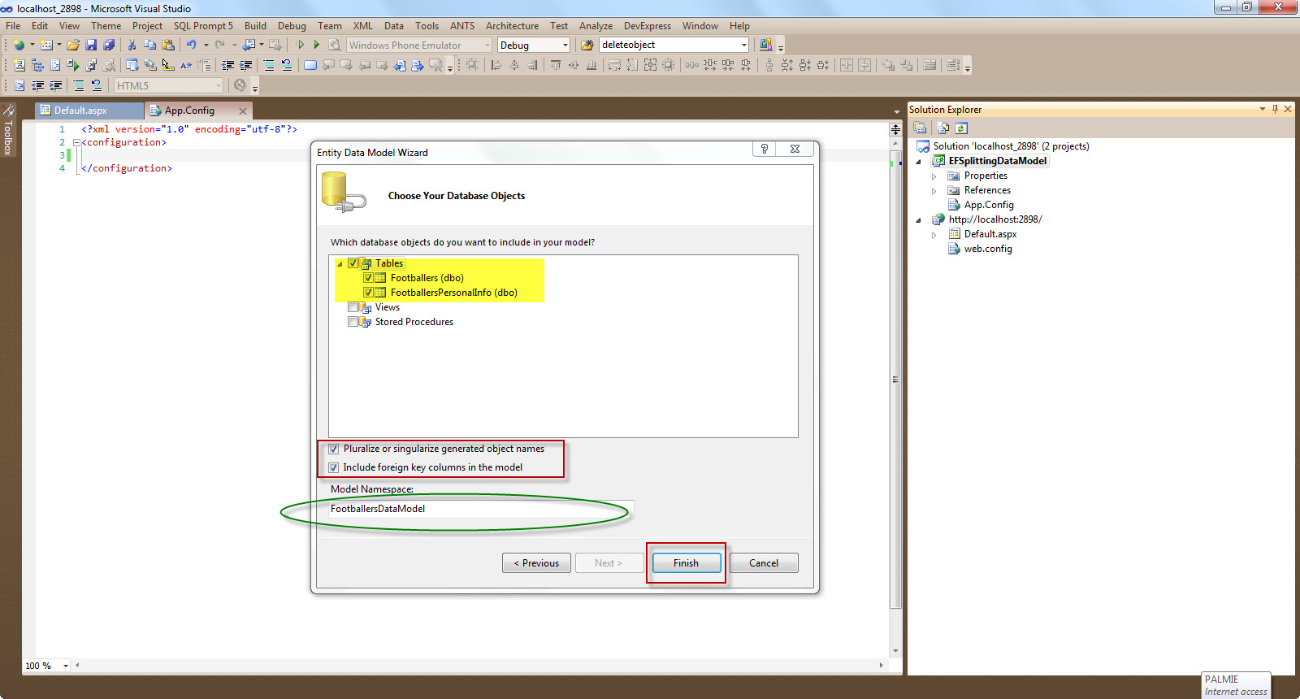
Task: Click the wizard help question mark icon
Action: pos(764,149)
